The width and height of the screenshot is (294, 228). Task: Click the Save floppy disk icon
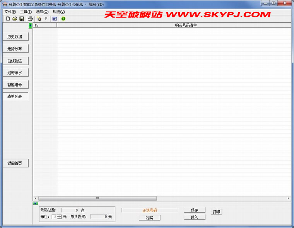tap(22, 19)
